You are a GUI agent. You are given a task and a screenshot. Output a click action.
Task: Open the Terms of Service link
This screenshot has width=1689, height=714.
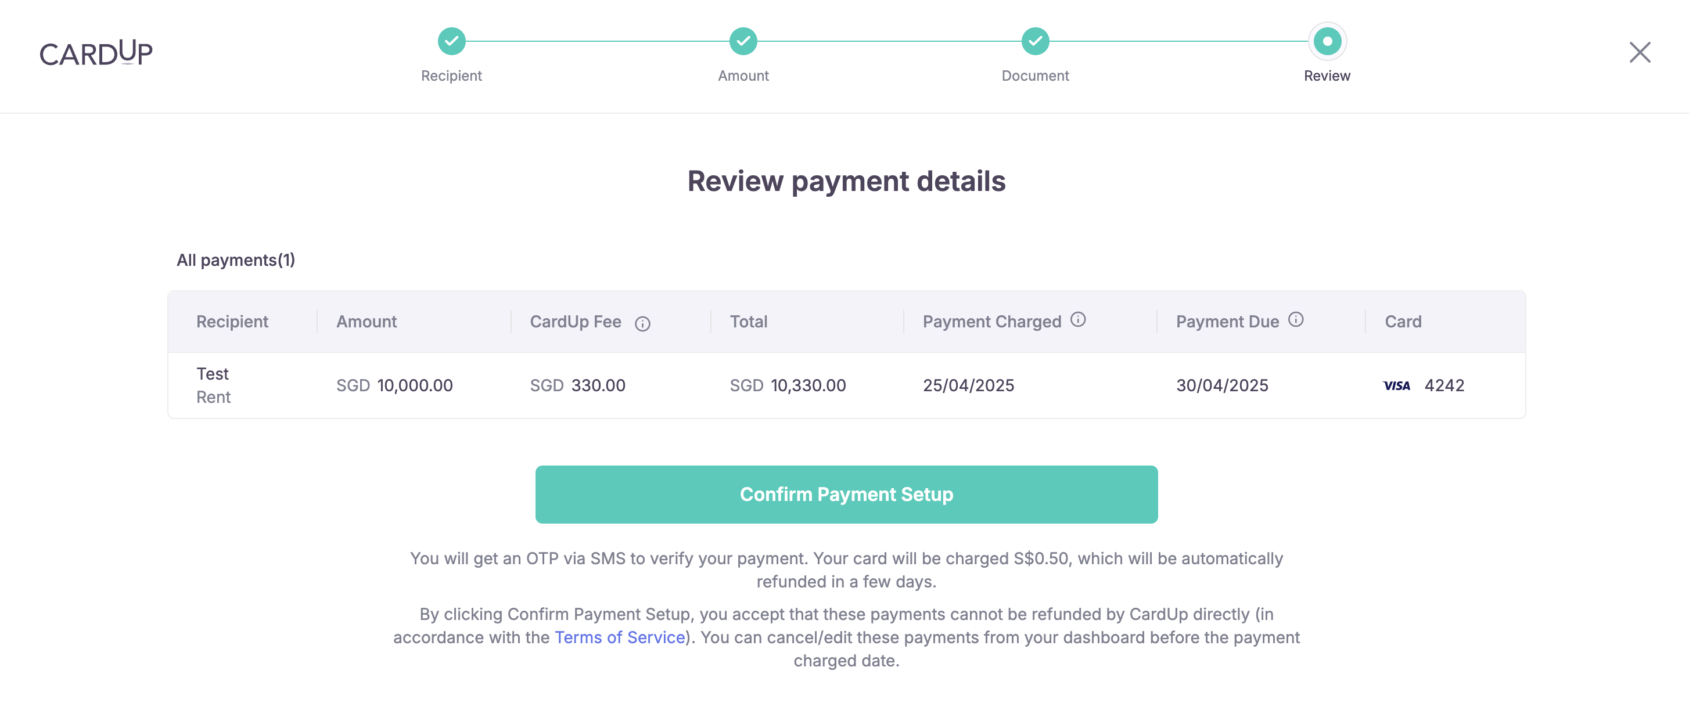click(620, 637)
